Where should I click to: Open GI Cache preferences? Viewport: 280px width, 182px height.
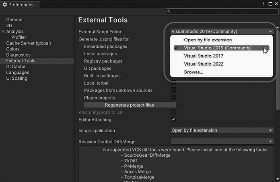click(x=16, y=67)
